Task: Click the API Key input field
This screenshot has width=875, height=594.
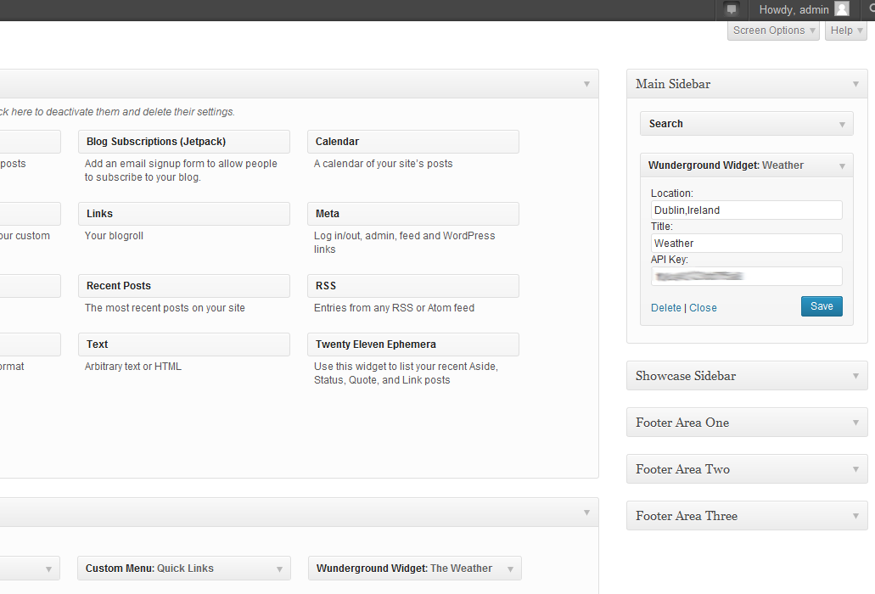Action: (746, 277)
